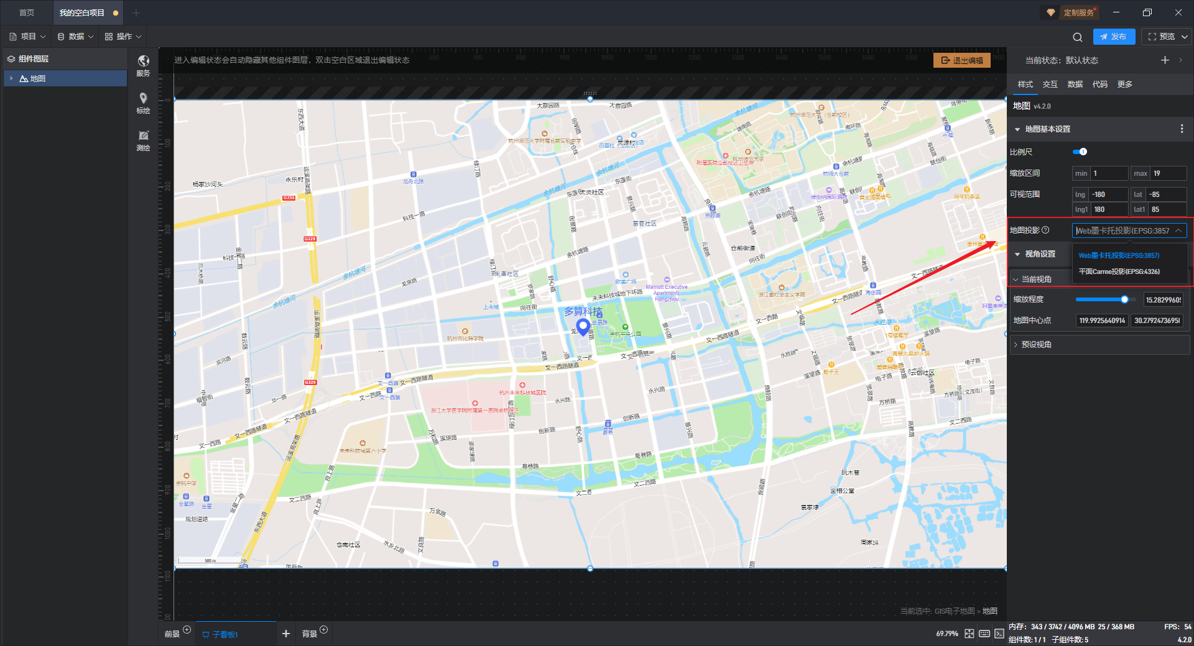
Task: Open the 测绘 measure tool
Action: click(143, 135)
